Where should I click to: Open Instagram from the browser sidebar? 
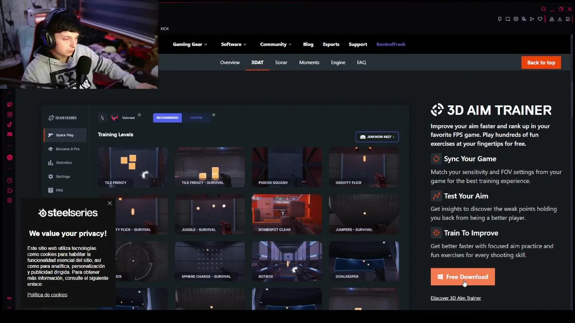pyautogui.click(x=9, y=114)
